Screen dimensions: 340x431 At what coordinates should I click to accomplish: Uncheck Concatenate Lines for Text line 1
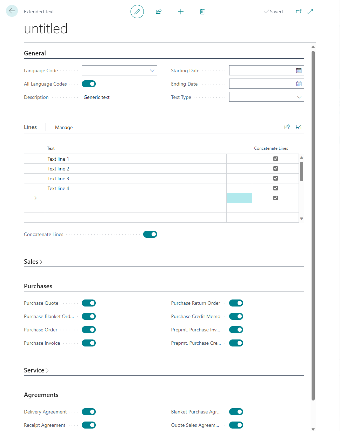275,159
